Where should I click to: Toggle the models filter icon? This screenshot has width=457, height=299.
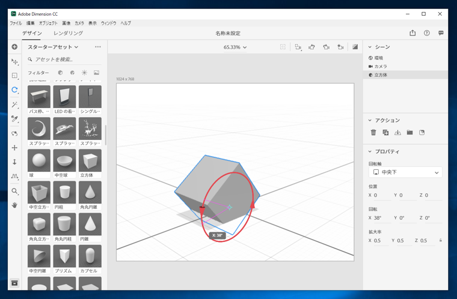pyautogui.click(x=60, y=73)
